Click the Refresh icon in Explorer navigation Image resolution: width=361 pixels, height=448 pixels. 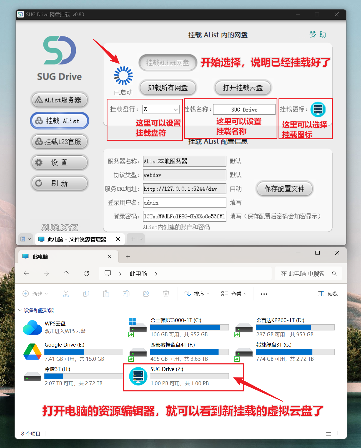click(x=86, y=273)
